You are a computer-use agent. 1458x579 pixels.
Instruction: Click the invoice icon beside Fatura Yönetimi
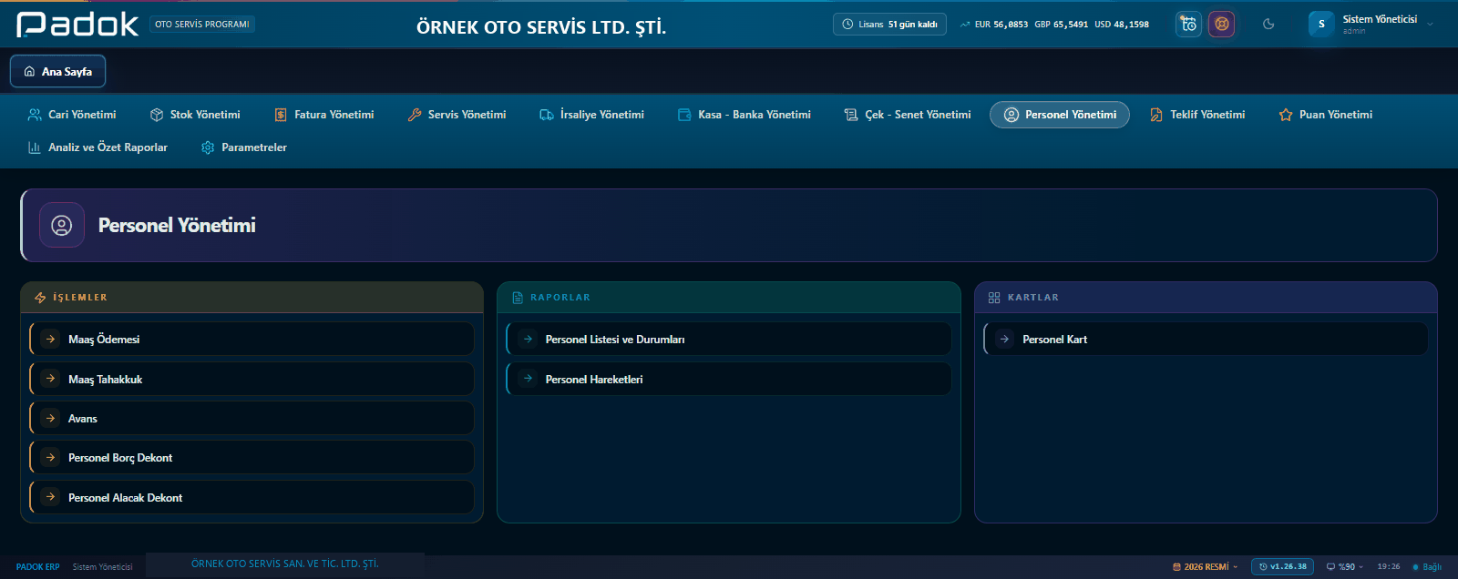pyautogui.click(x=281, y=115)
